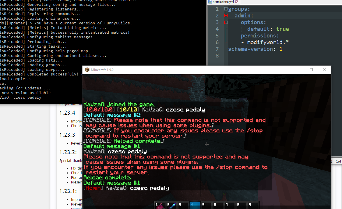The height and width of the screenshot is (209, 342).
Task: Click '[CONSOLE: Reload complete.]' chat line
Action: point(124,141)
